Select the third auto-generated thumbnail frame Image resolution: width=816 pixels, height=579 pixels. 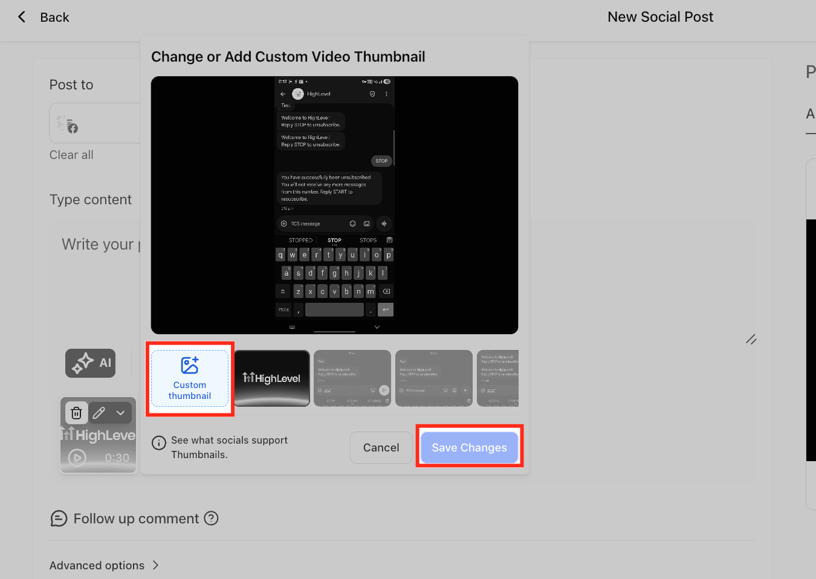click(x=497, y=378)
